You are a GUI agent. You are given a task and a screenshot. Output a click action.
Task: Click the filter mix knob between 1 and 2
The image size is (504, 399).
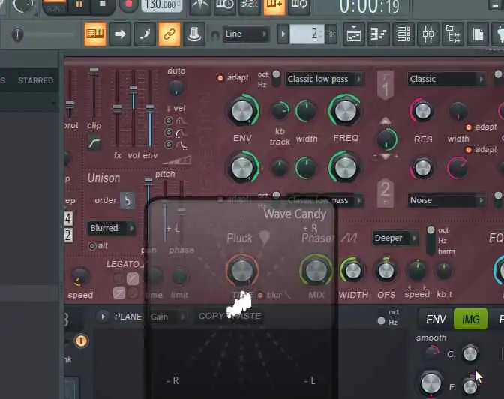click(387, 139)
